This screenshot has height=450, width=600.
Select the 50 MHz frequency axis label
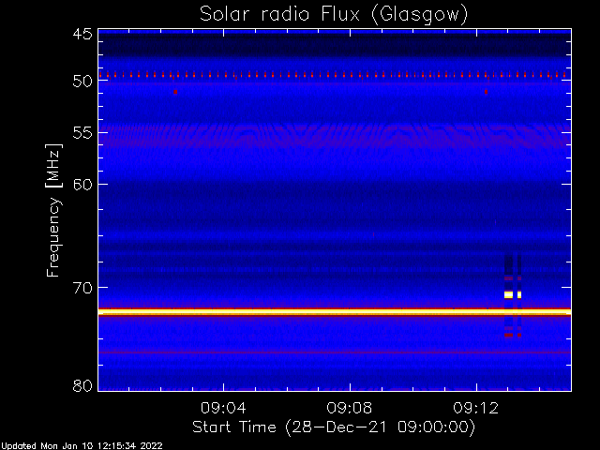click(x=82, y=82)
